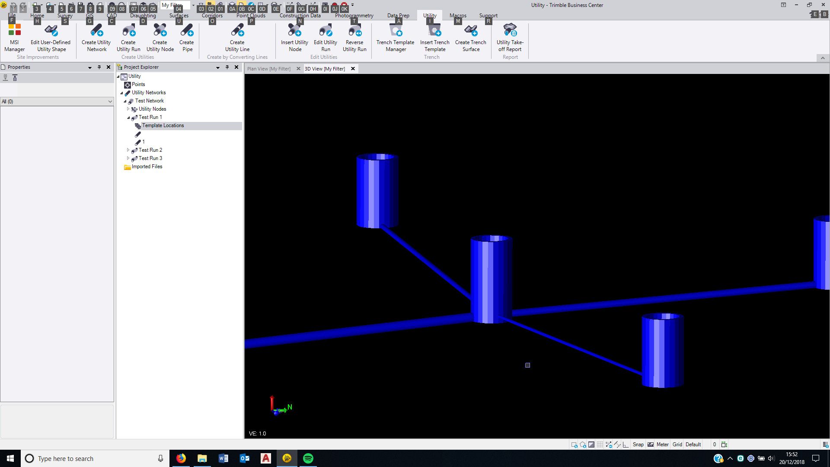
Task: Open the All (0) selection dropdown
Action: [x=111, y=101]
